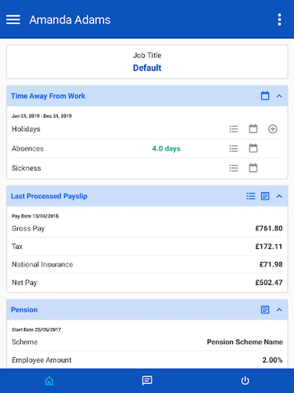The image size is (294, 393).
Task: View the Holidays list
Action: [234, 129]
